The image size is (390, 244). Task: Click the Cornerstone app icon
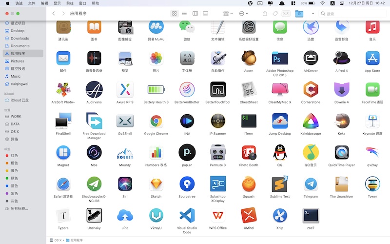311,89
